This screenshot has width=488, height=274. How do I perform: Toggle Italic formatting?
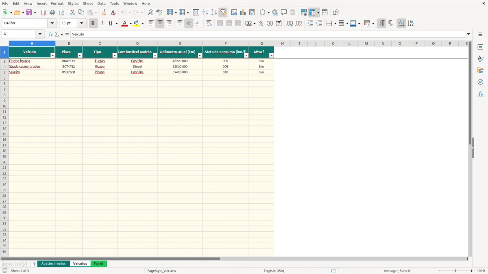102,24
